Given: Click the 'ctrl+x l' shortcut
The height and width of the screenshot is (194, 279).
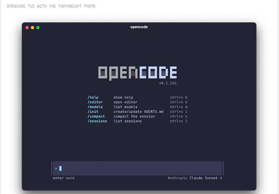Looking at the screenshot, I should pyautogui.click(x=179, y=121).
